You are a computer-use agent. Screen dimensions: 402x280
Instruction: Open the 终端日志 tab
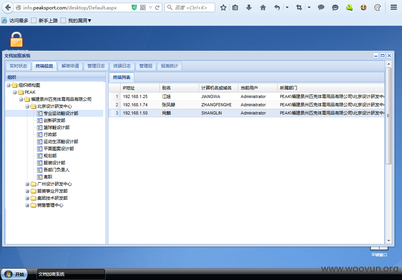[122, 66]
